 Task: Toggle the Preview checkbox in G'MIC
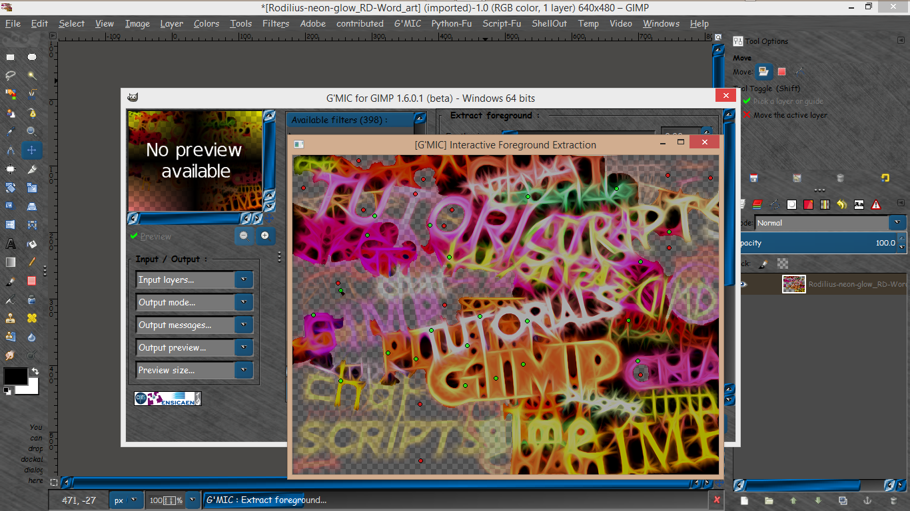click(151, 236)
